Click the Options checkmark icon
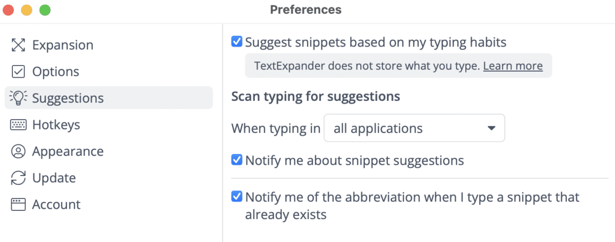The image size is (615, 242). pos(18,72)
